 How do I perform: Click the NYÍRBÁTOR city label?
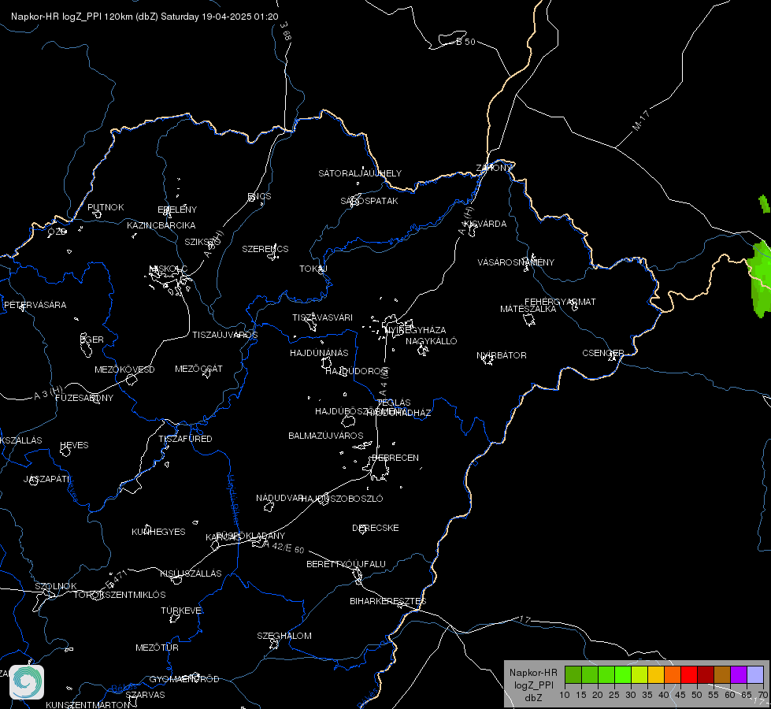tap(502, 355)
